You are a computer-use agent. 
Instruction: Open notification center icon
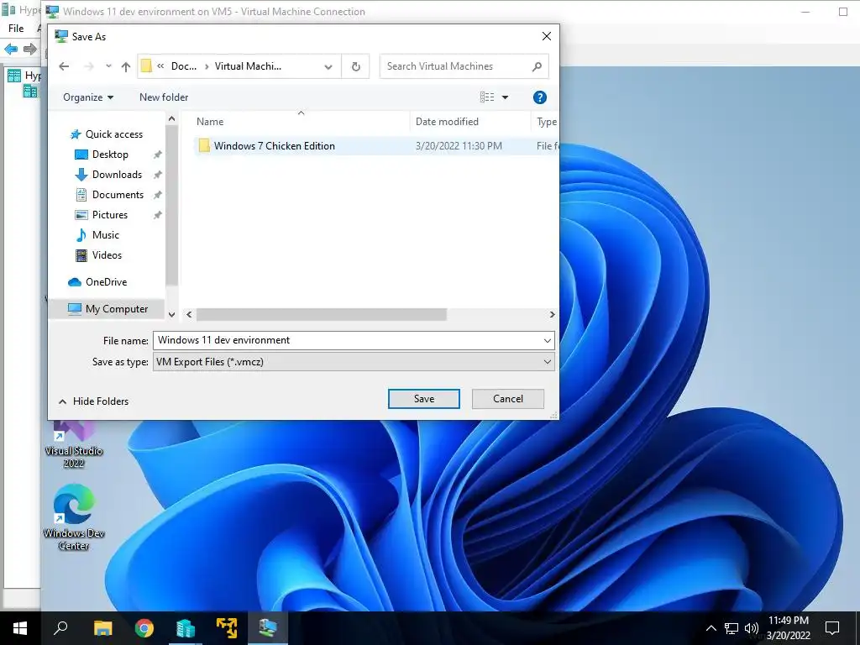click(832, 628)
